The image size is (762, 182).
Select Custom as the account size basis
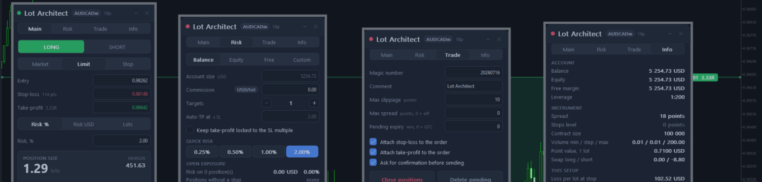pyautogui.click(x=302, y=60)
